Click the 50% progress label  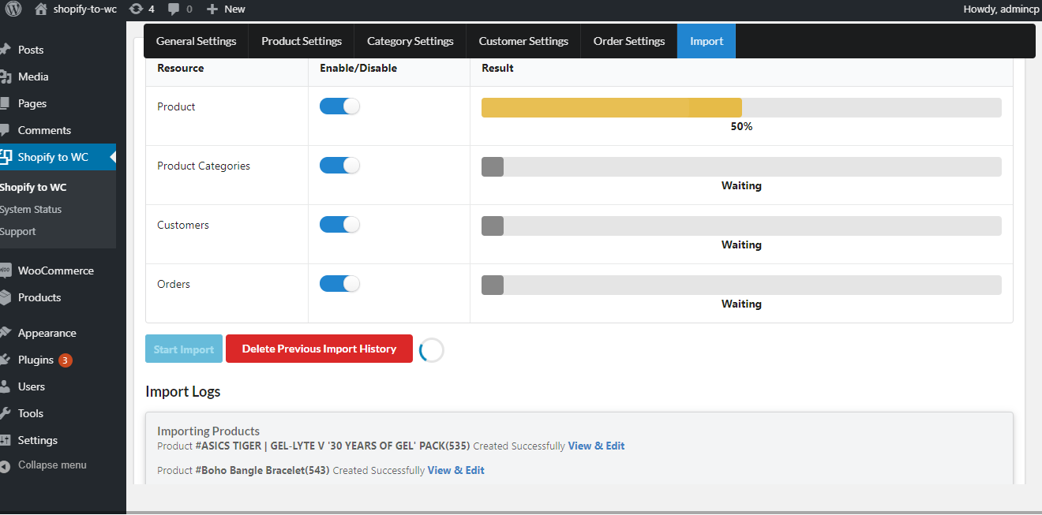(741, 126)
